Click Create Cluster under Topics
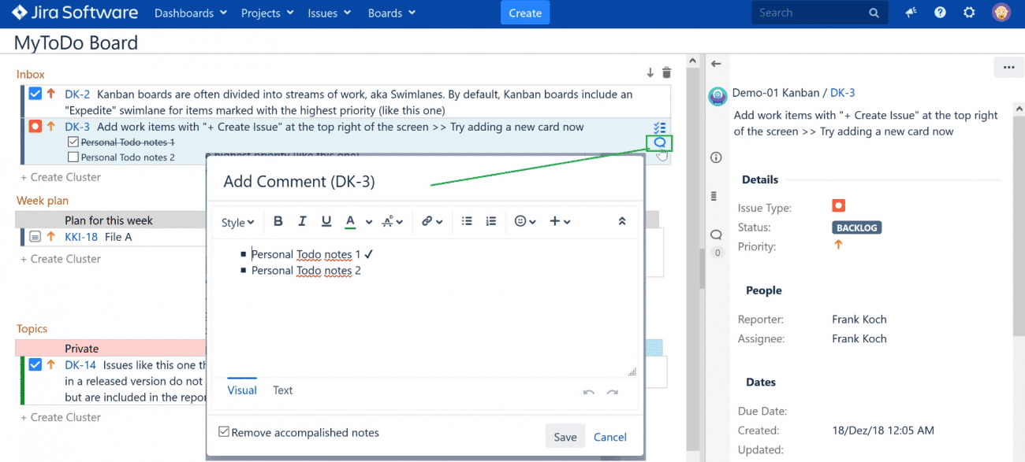The image size is (1025, 462). 61,417
